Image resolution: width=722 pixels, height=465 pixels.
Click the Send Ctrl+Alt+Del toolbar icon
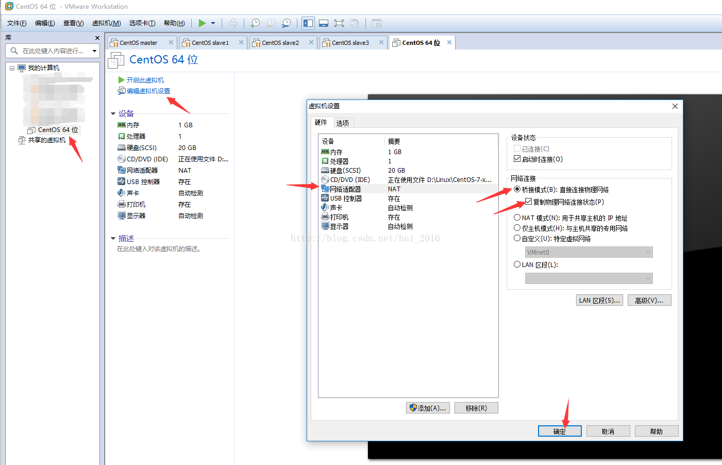pyautogui.click(x=233, y=23)
